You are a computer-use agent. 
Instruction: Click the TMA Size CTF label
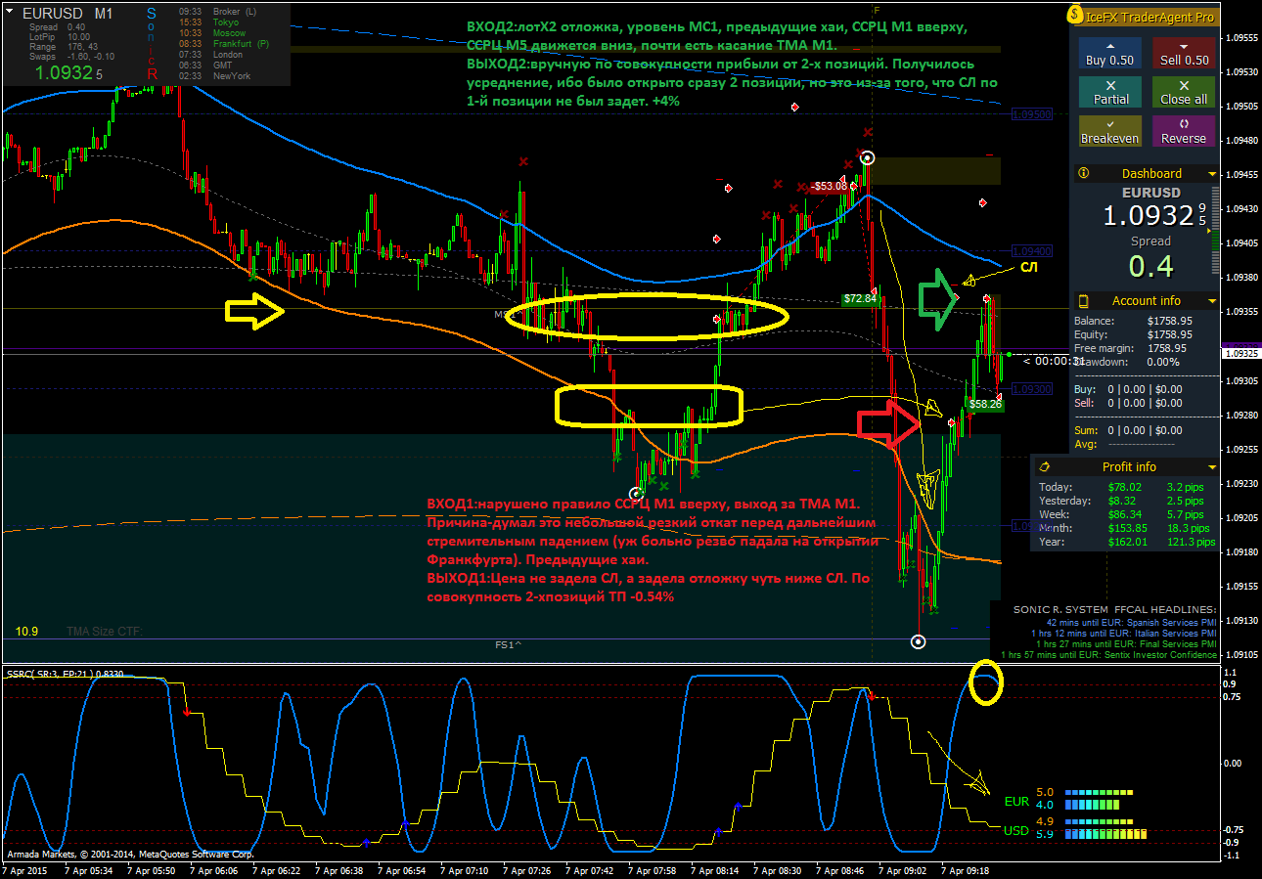tap(104, 632)
